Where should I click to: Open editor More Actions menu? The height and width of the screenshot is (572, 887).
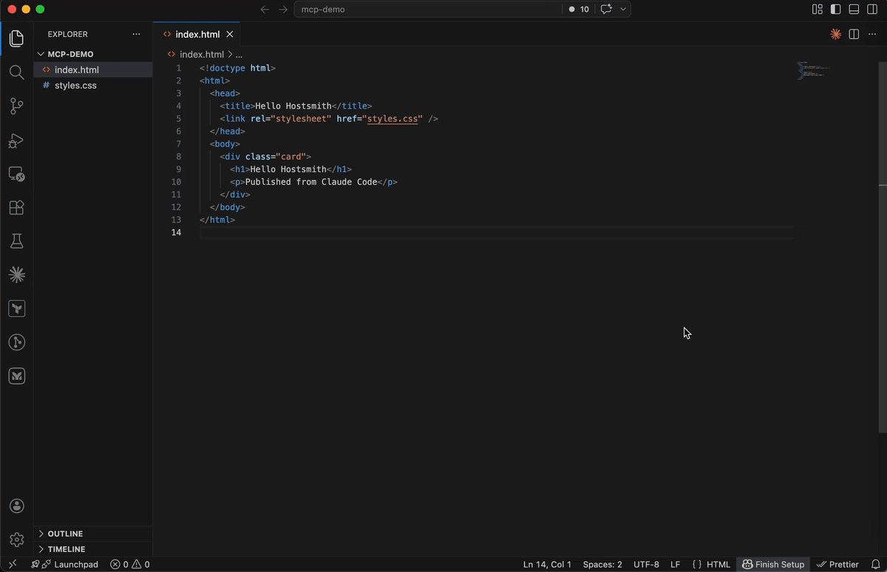pyautogui.click(x=872, y=34)
